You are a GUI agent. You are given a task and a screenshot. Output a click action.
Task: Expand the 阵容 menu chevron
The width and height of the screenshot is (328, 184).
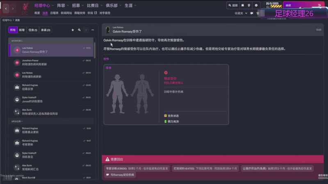[68, 5]
